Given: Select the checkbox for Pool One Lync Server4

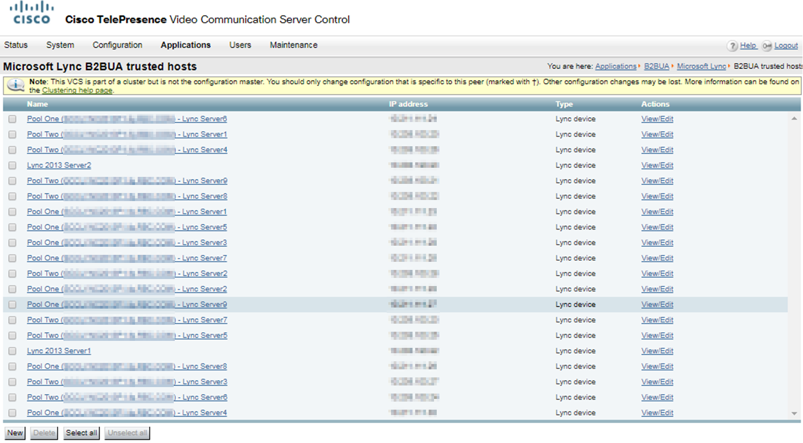Looking at the screenshot, I should pyautogui.click(x=12, y=413).
